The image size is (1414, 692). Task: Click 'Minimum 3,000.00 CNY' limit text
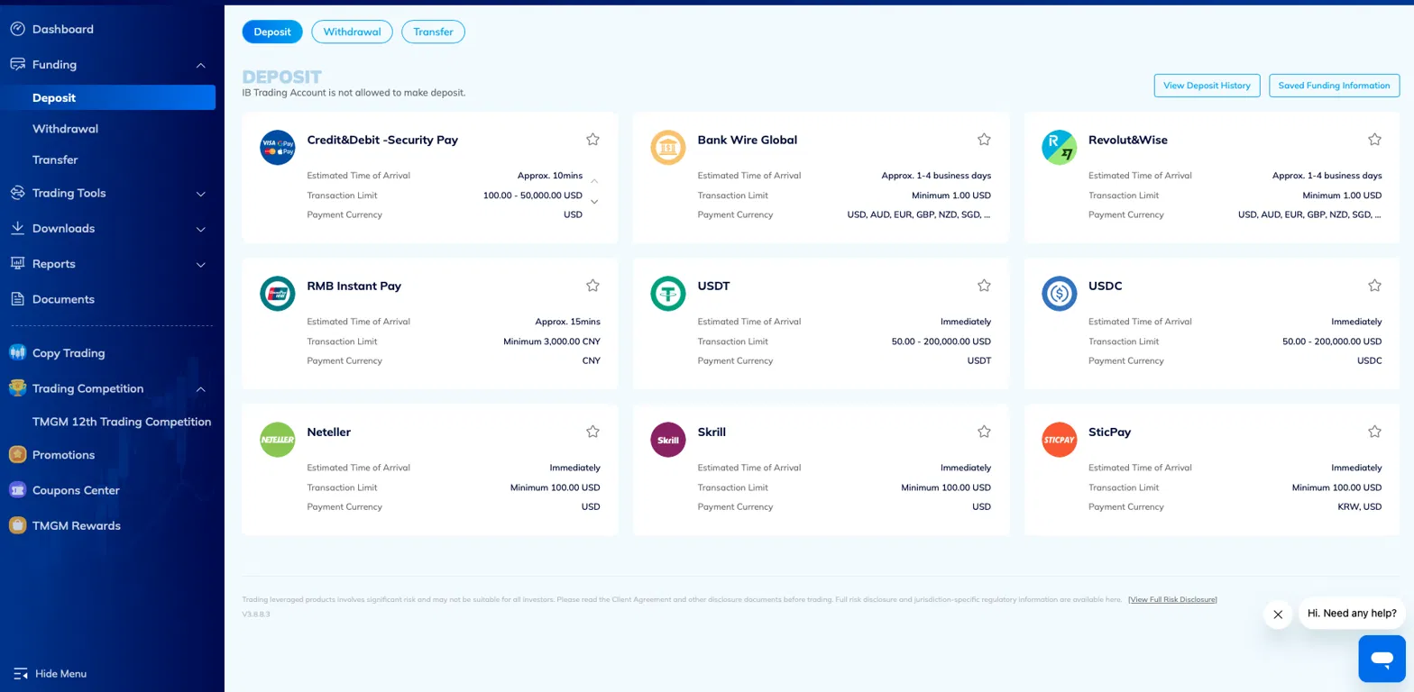[552, 341]
